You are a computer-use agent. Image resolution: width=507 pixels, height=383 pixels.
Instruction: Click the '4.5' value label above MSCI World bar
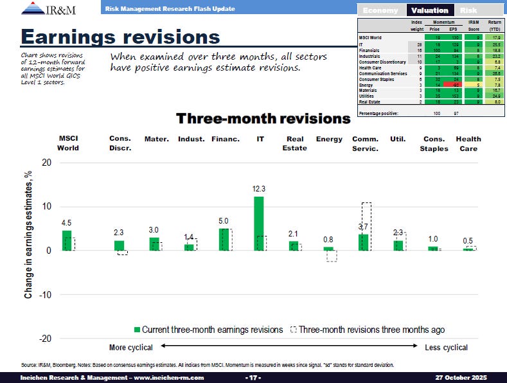(x=66, y=223)
